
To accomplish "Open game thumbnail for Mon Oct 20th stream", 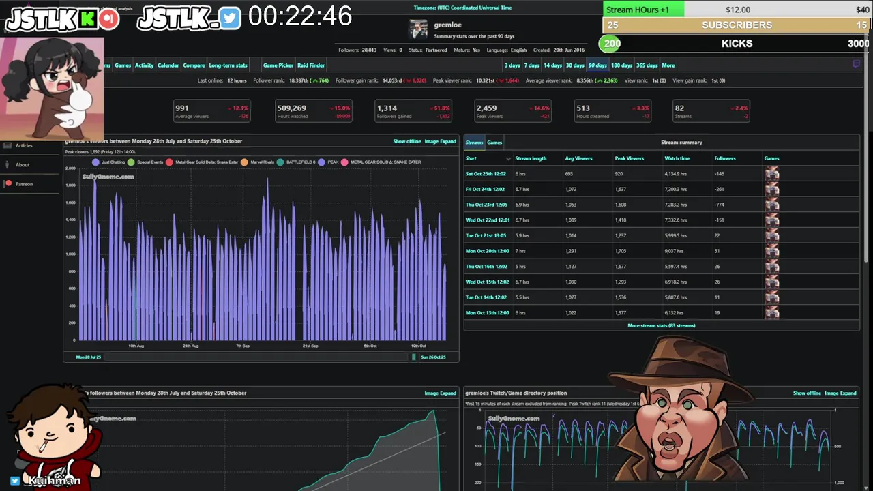I will point(772,251).
